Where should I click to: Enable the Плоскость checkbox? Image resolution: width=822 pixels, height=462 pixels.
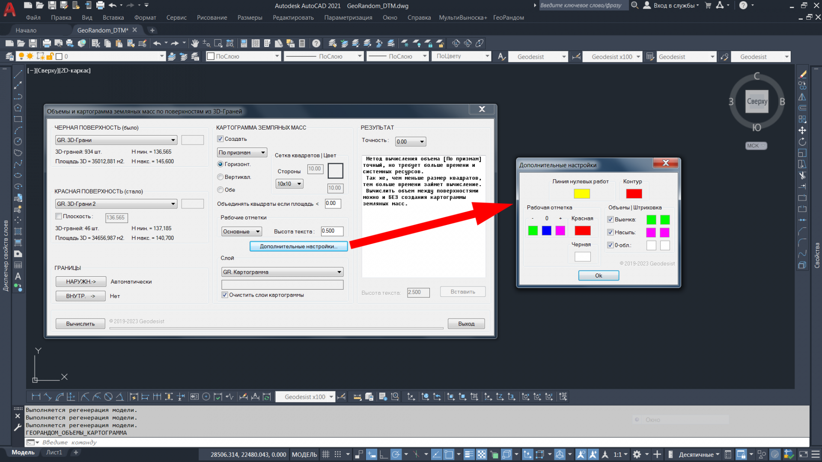(59, 216)
